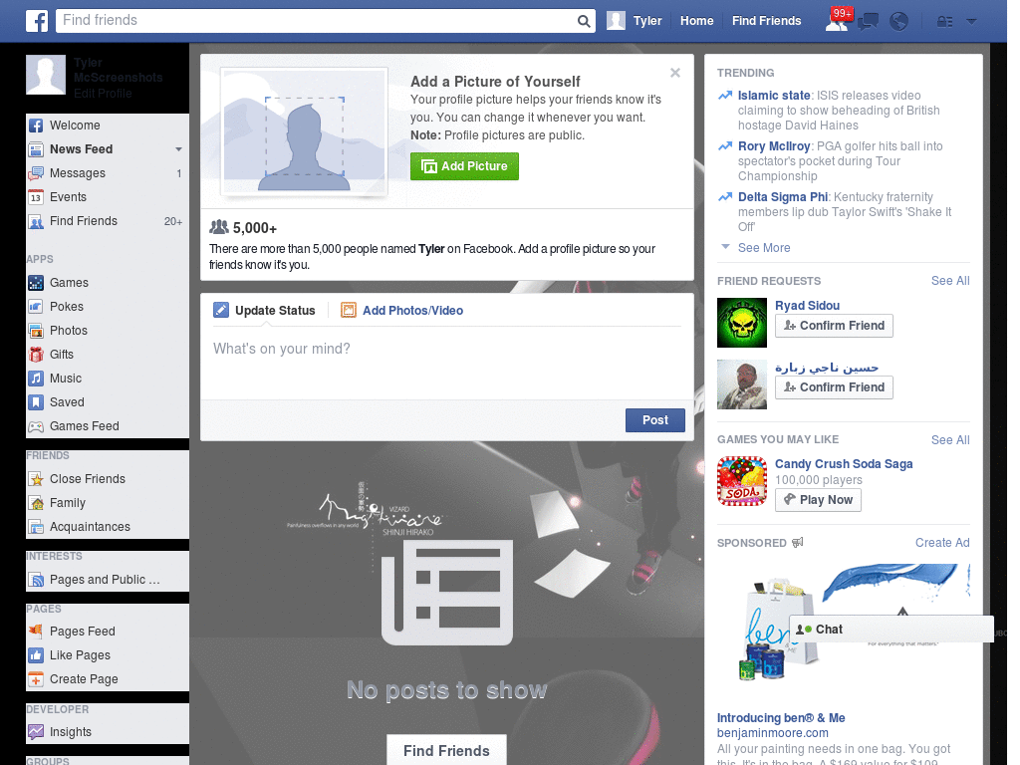Click the Find Friends button below feed
Viewport: 1020px width, 765px height.
446,751
